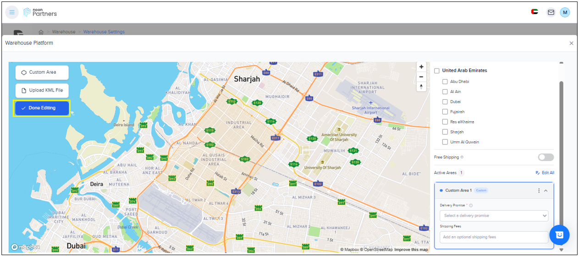Check the United Arab Emirates checkbox
The image size is (579, 256).
coord(437,71)
